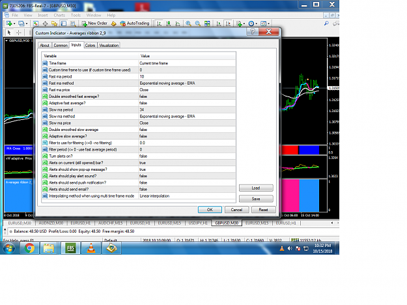Screen dimensions: 407x305
Task: Toggle the auto scroll chart icon
Action: click(x=219, y=23)
